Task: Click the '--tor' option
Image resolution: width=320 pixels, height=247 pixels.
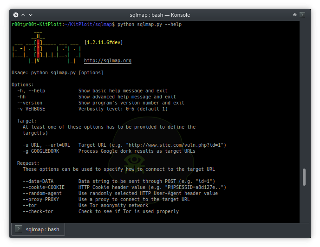Action: pyautogui.click(x=30, y=205)
